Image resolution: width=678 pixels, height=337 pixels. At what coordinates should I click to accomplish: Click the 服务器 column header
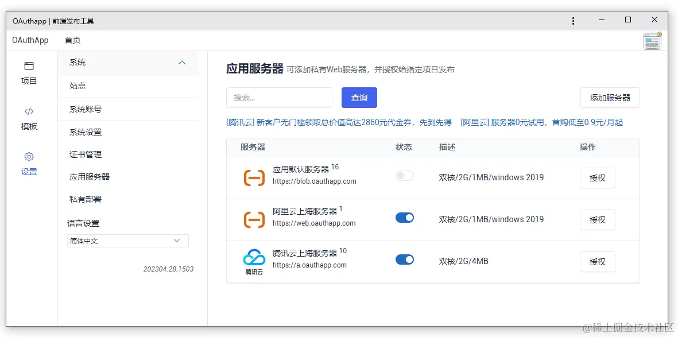click(x=253, y=147)
